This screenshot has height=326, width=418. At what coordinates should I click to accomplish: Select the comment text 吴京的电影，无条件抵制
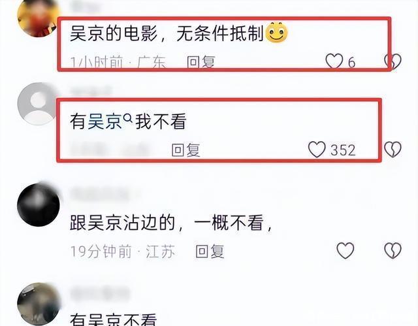(167, 33)
